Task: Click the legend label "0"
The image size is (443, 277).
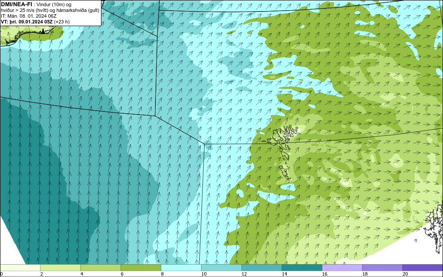Action: tap(1, 274)
